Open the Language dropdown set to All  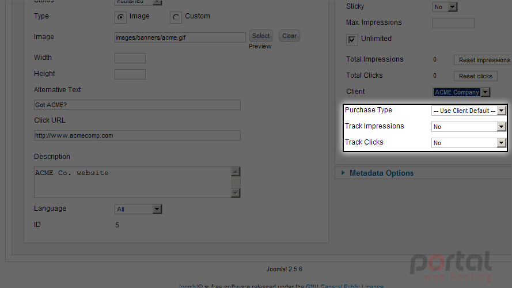click(x=138, y=209)
